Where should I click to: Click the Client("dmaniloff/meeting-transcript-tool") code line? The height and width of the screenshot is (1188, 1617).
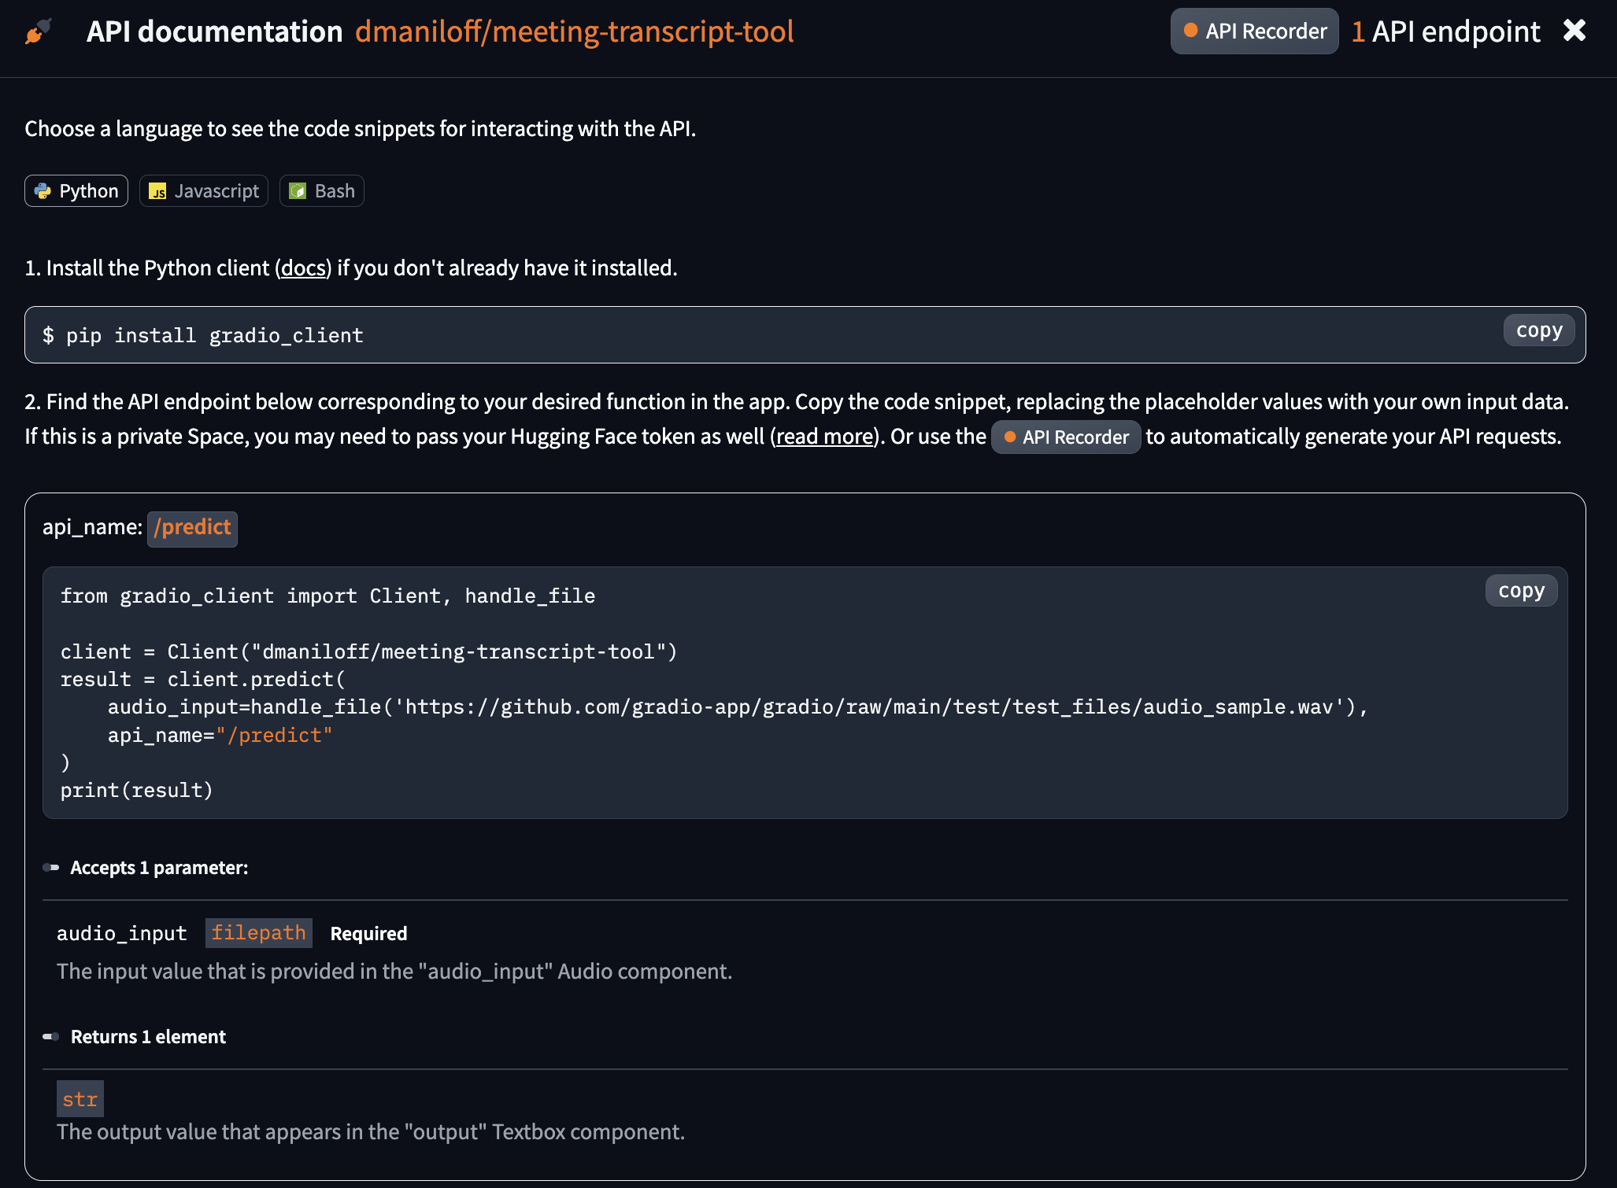click(368, 652)
